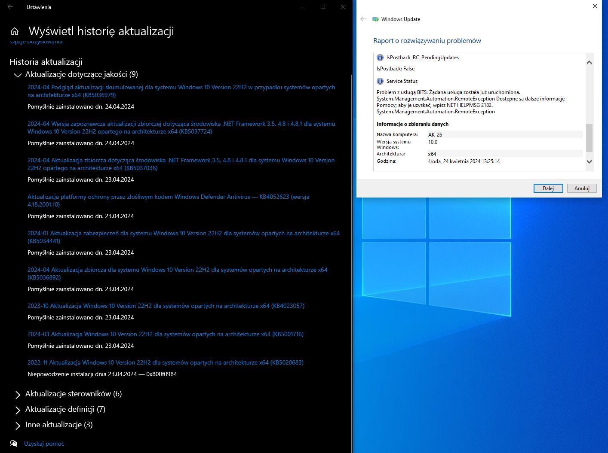This screenshot has height=453, width=608.
Task: Open KB5034441 security update link
Action: (x=184, y=237)
